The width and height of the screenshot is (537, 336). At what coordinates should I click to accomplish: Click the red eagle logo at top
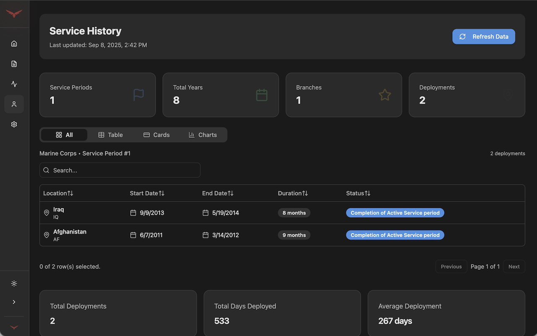click(x=14, y=14)
